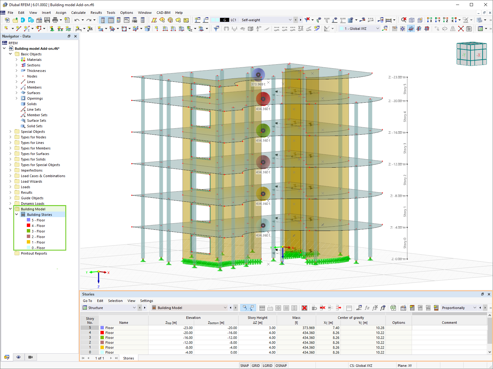Open the Calculate menu
Image resolution: width=493 pixels, height=369 pixels.
[78, 13]
